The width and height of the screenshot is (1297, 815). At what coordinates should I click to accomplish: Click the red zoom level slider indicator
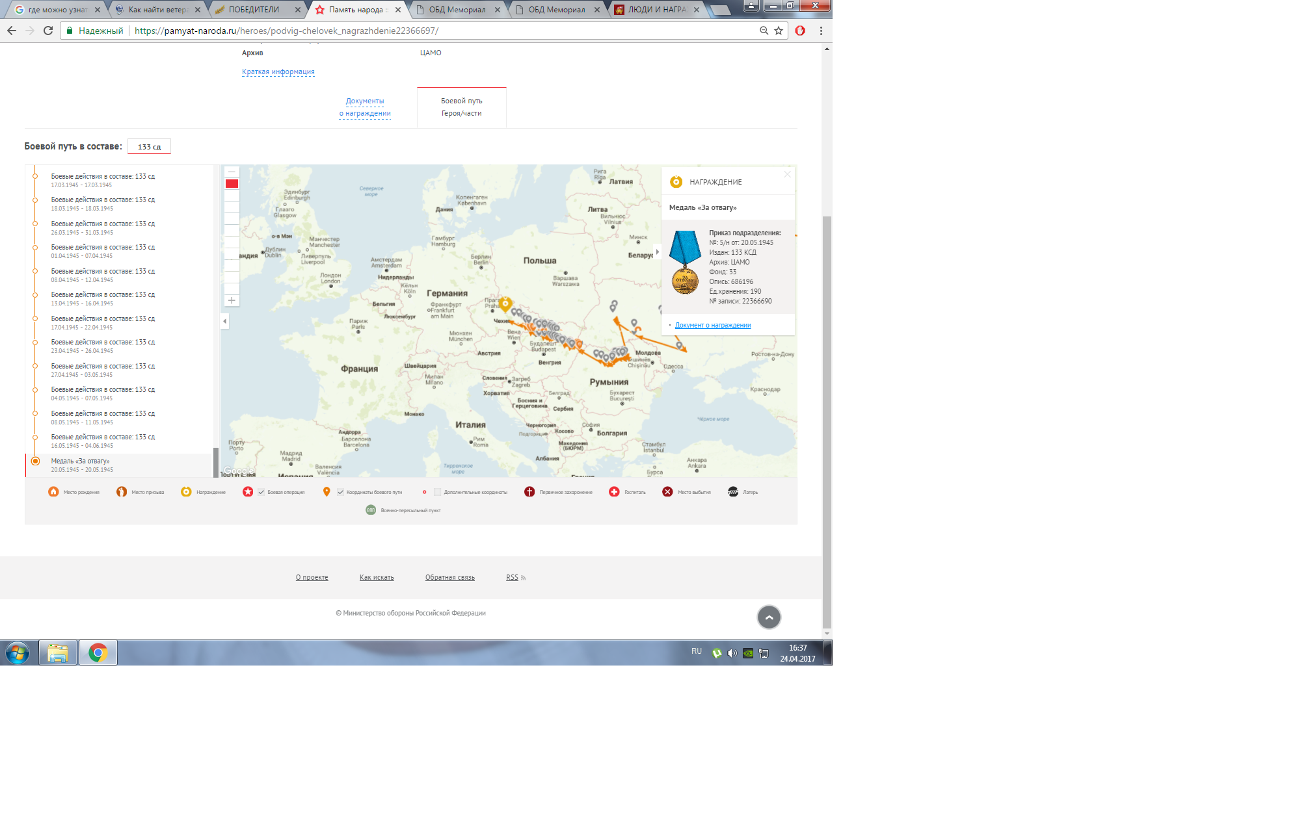coord(232,184)
